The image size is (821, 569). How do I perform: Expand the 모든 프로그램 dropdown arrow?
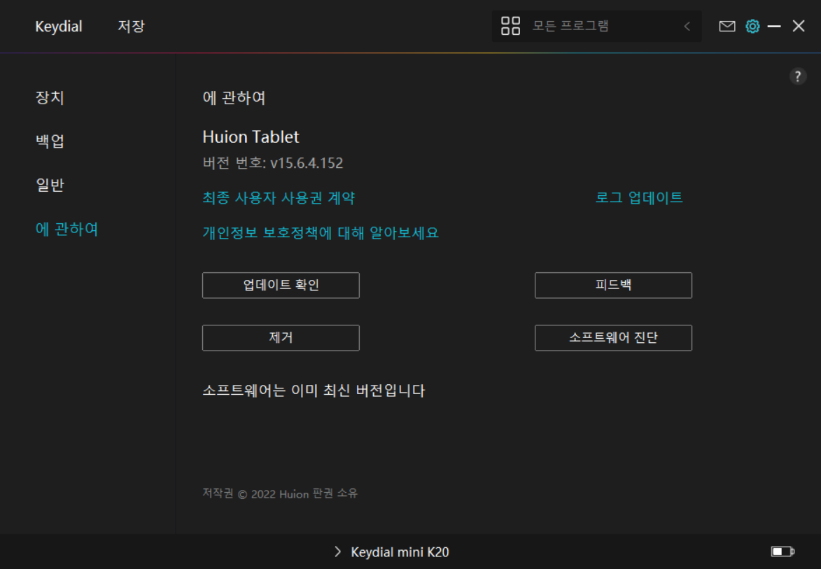pos(687,27)
